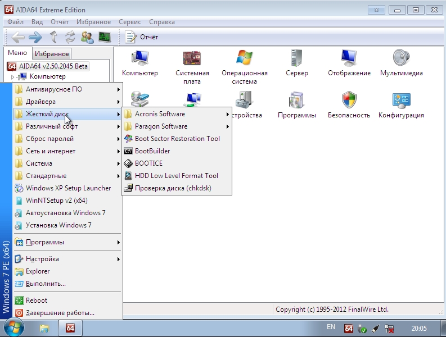Click the Forward arrow toolbar icon
This screenshot has height=337, width=446.
[x=35, y=37]
